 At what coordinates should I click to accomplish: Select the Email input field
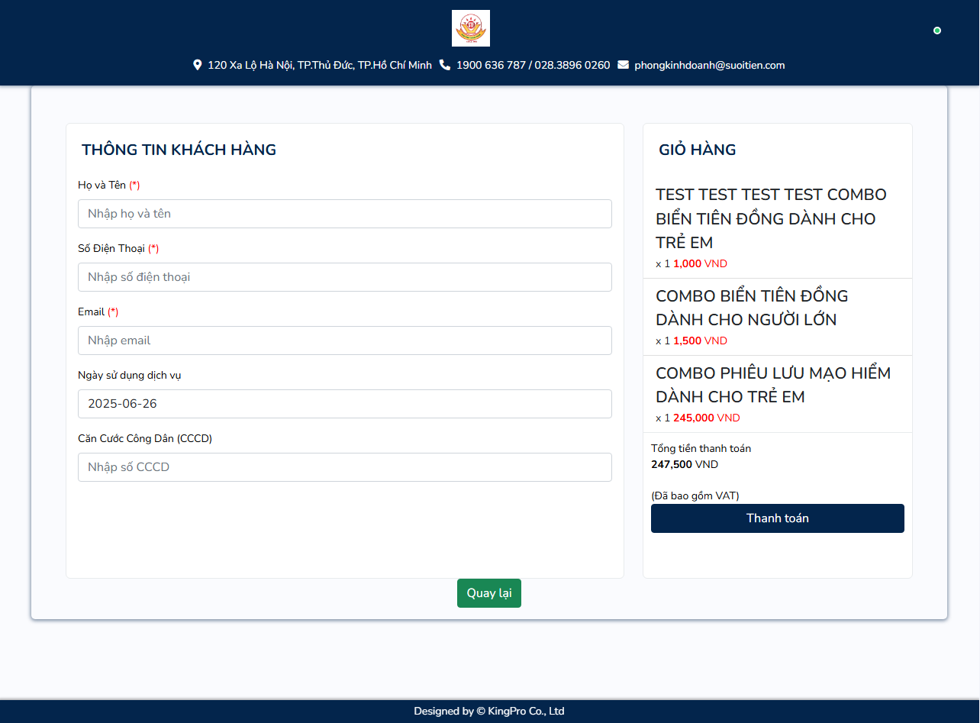pyautogui.click(x=344, y=341)
